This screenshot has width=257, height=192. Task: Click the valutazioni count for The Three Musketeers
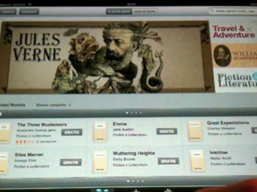pyautogui.click(x=46, y=142)
